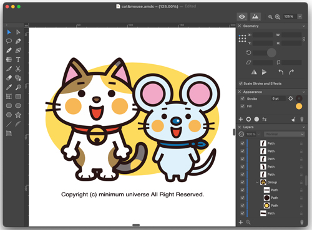Click the rotation angle dial
Viewport: 312px width, 230px height.
(271, 52)
